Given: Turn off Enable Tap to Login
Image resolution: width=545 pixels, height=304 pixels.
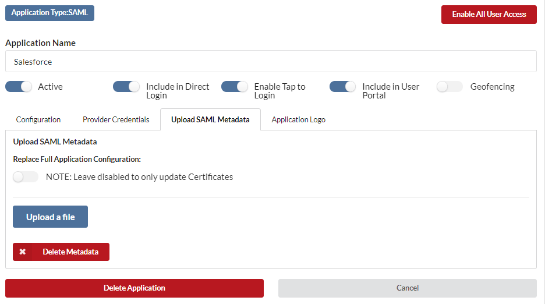Looking at the screenshot, I should tap(235, 87).
